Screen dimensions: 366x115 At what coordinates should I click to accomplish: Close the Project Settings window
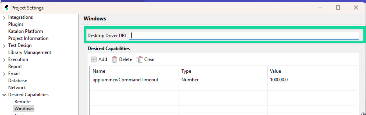coord(356,8)
